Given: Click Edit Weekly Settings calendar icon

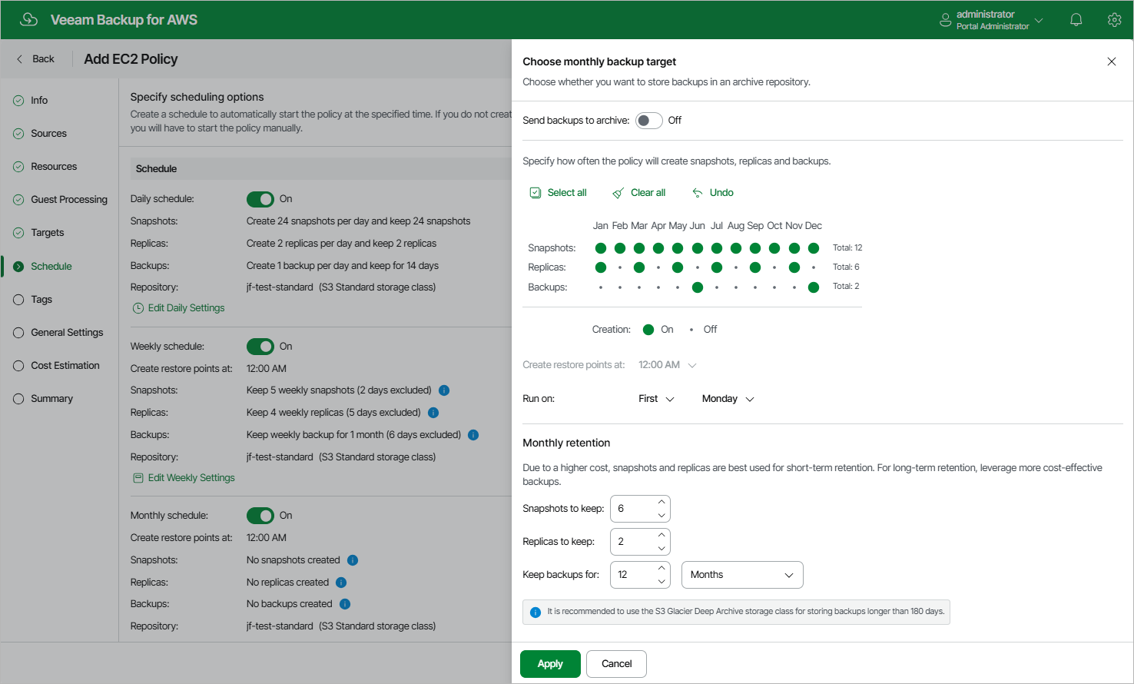Looking at the screenshot, I should [x=138, y=478].
